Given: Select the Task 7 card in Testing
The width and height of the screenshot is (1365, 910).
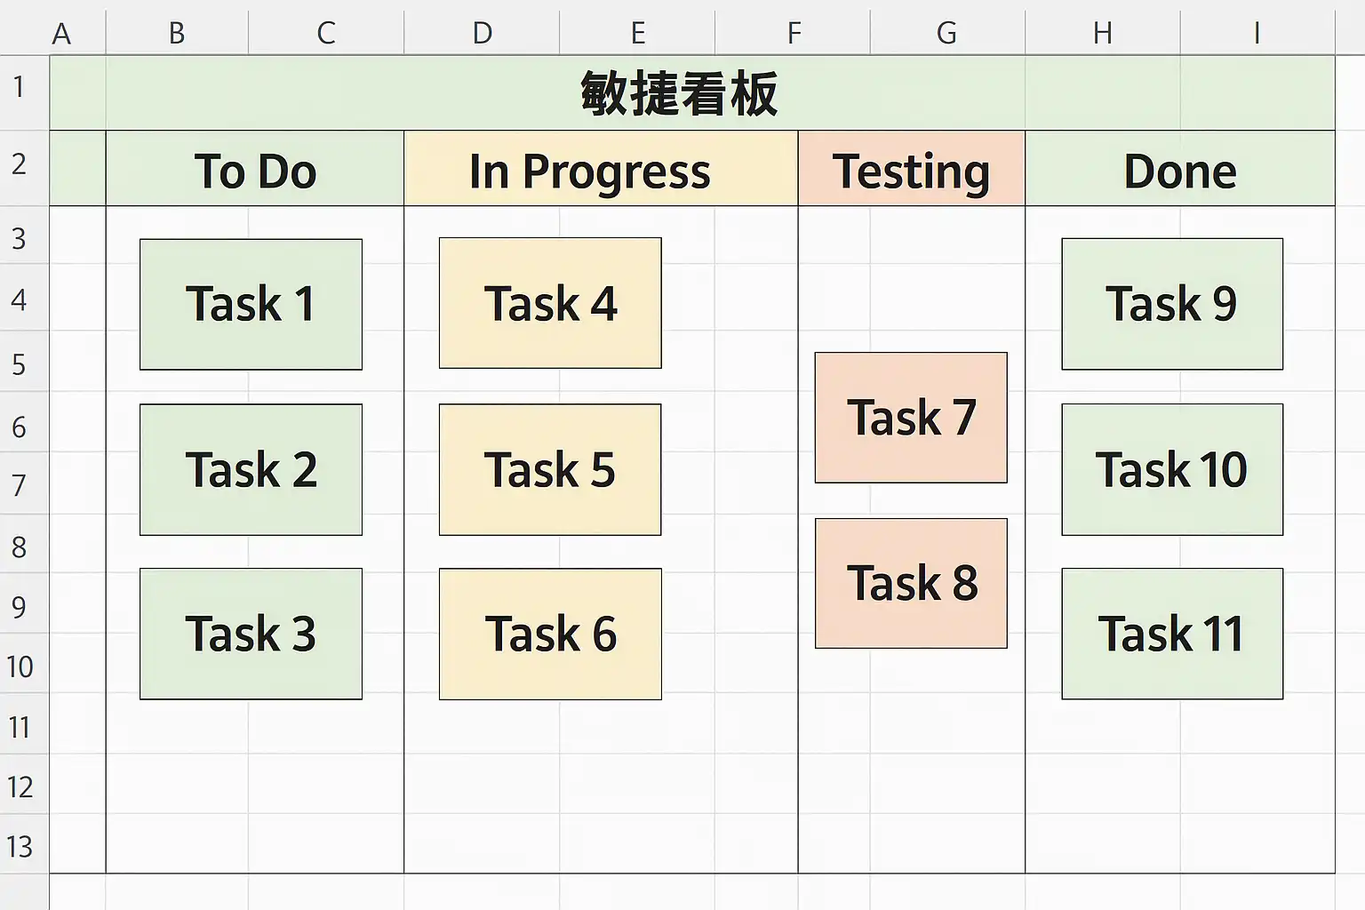Looking at the screenshot, I should [911, 418].
